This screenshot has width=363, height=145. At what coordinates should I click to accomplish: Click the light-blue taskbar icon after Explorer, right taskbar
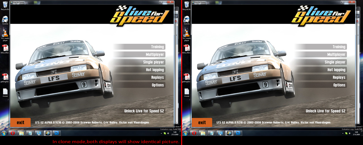211,133
